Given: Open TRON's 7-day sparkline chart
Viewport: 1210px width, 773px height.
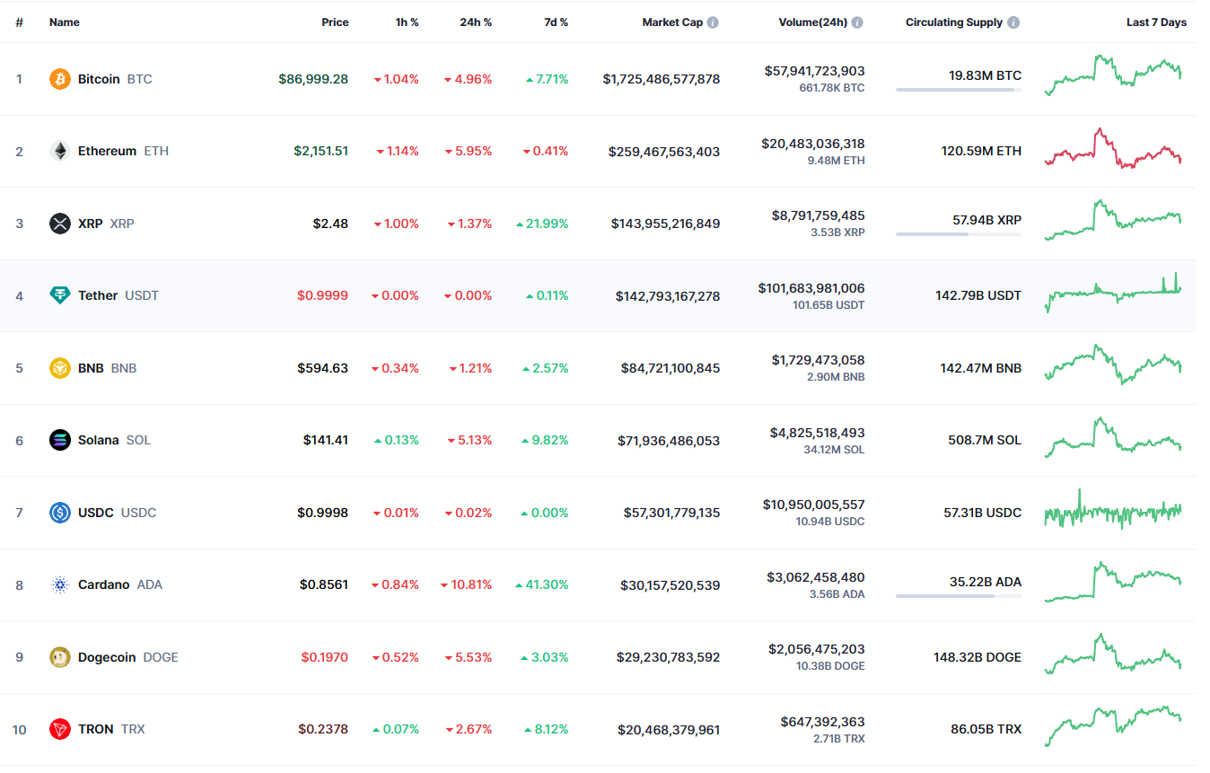Looking at the screenshot, I should (1113, 726).
